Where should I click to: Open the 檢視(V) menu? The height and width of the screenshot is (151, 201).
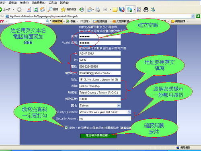[x=24, y=2]
